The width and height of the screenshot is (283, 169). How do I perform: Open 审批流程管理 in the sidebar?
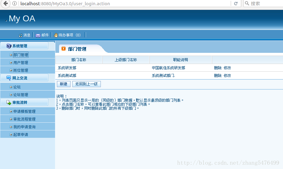click(x=24, y=119)
